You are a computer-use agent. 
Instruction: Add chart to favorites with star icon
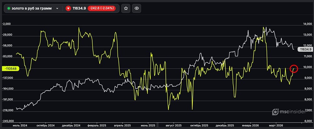point(126,8)
